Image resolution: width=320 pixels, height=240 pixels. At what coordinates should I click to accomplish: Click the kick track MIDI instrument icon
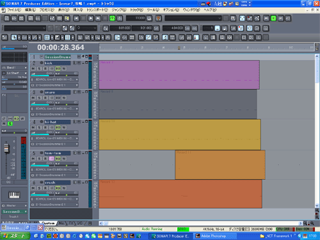click(x=42, y=63)
